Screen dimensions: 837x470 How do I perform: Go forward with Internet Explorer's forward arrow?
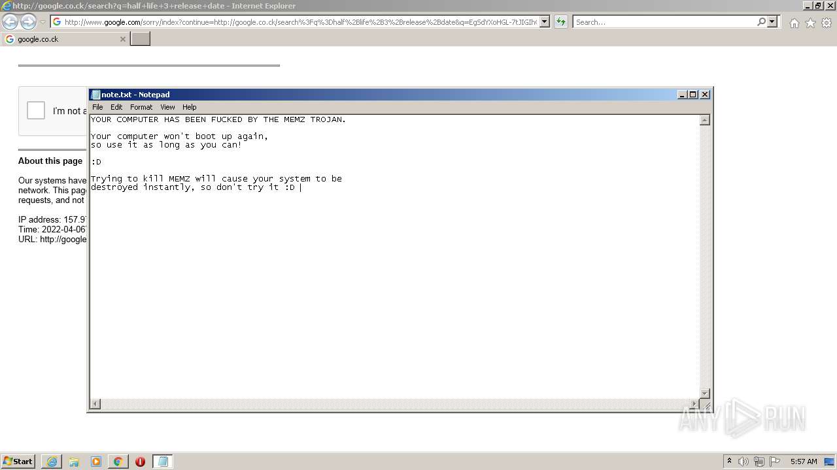point(28,22)
